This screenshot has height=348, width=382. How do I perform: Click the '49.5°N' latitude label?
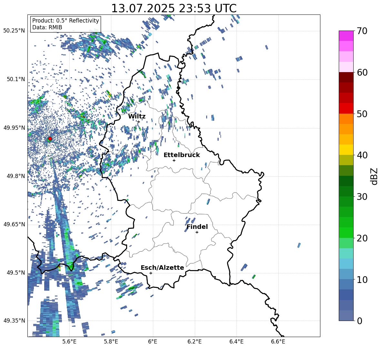[15, 272]
